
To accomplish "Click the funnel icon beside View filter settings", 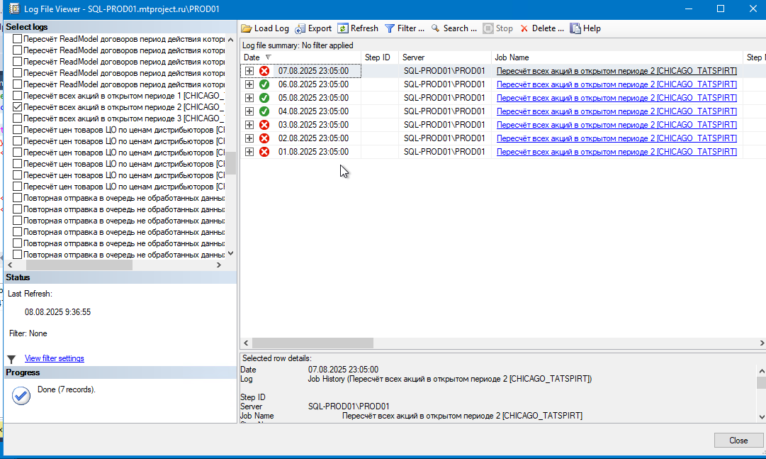I will tap(12, 359).
